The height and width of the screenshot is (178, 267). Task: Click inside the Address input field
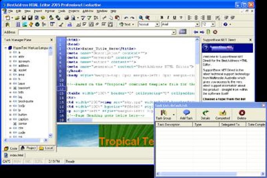click(95, 32)
